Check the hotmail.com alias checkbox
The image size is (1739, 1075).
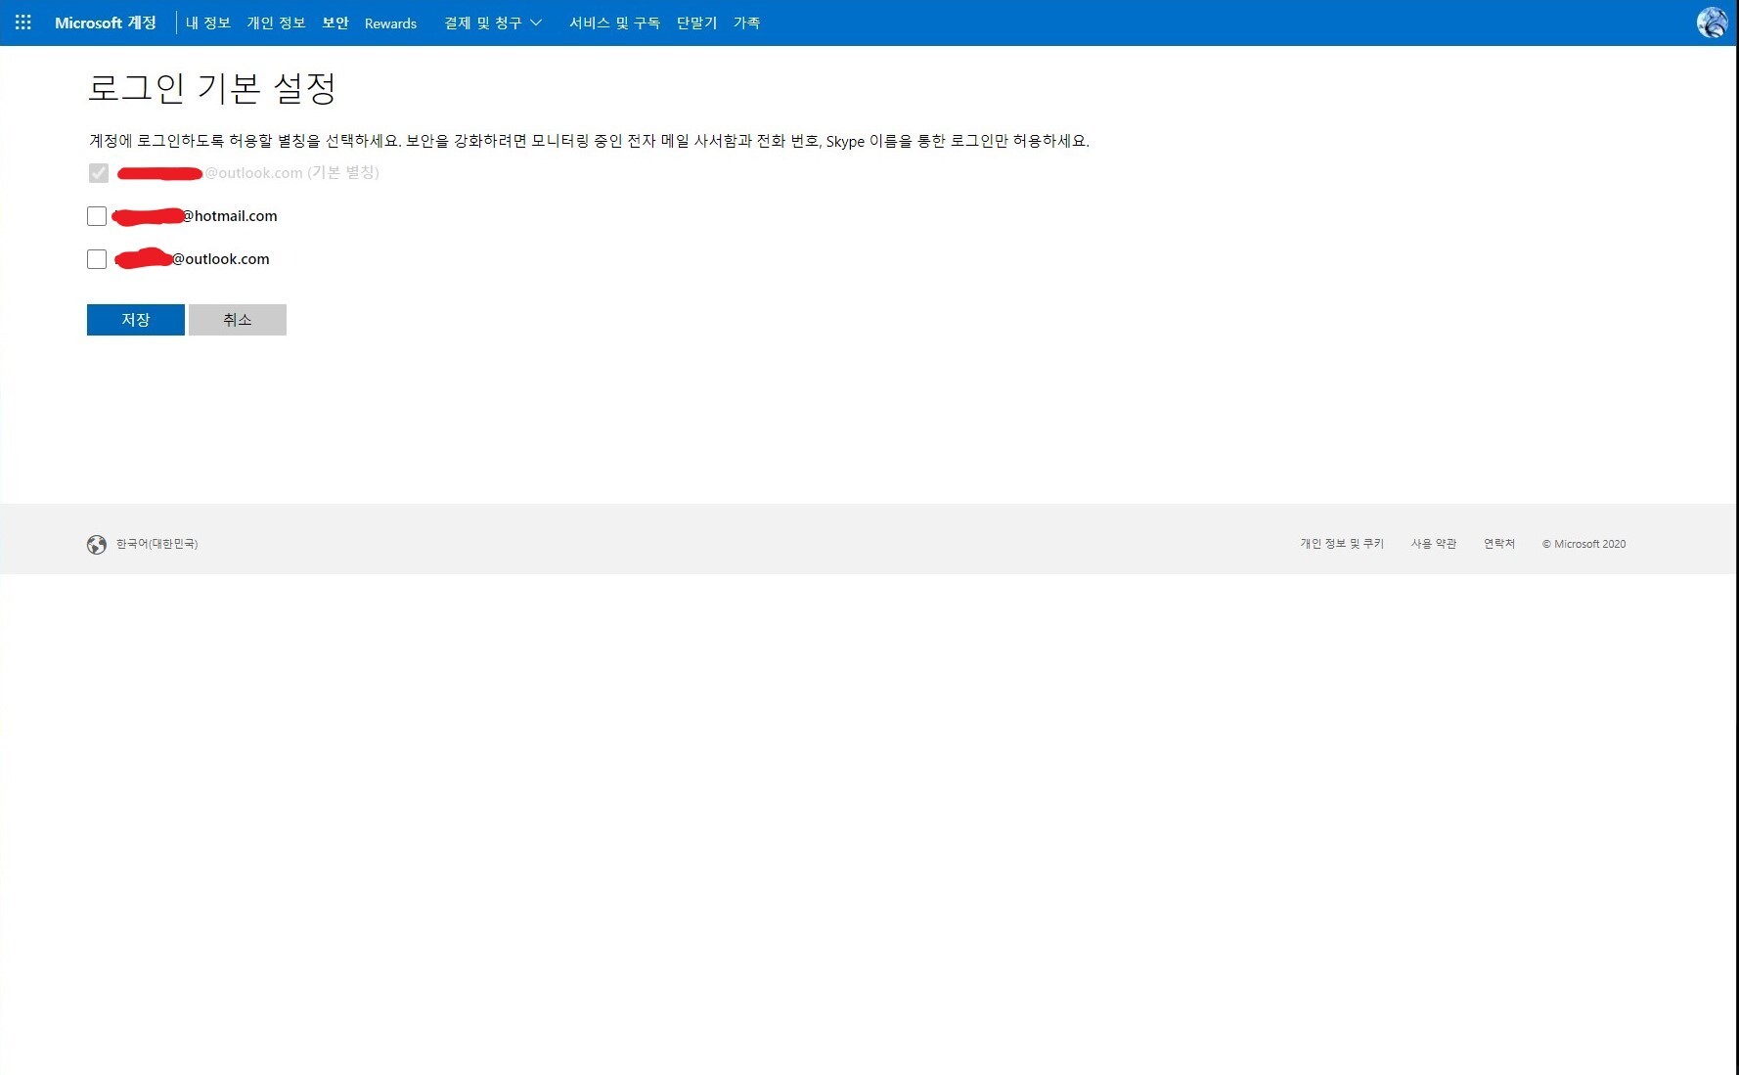pyautogui.click(x=97, y=216)
